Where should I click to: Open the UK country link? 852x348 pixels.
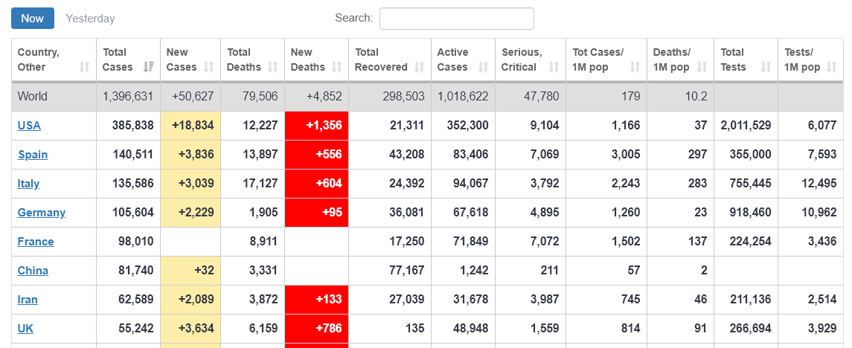point(25,329)
